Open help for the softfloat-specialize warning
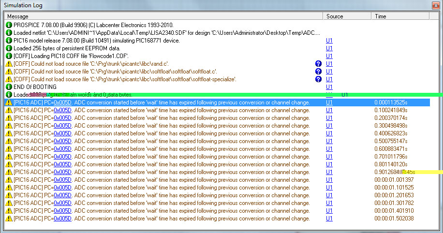Viewport: 443px width, 233px height. pos(318,79)
